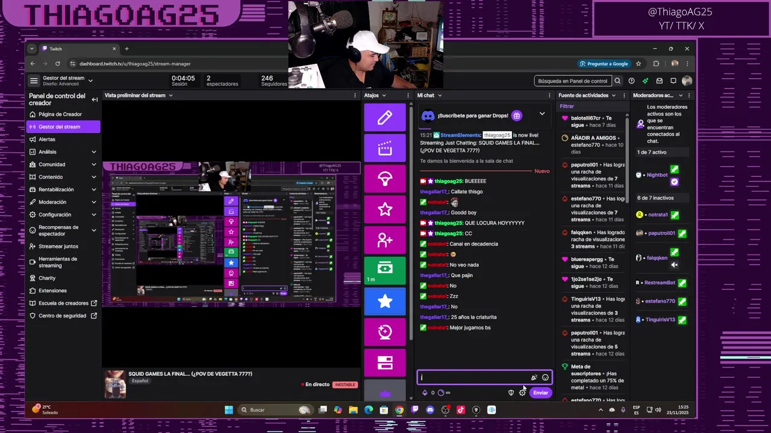Open Twitch app in Windows taskbar
Screen dimensions: 771x433
click(414, 410)
